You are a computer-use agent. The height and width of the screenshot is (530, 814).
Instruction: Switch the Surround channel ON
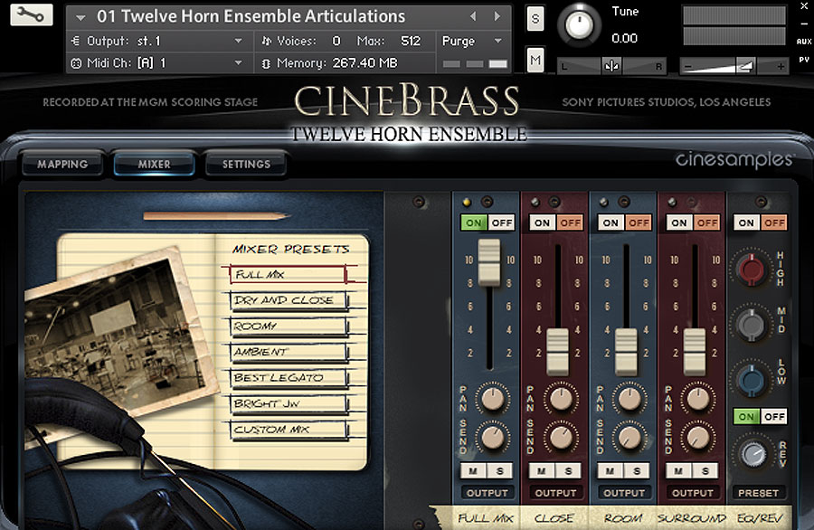point(679,222)
